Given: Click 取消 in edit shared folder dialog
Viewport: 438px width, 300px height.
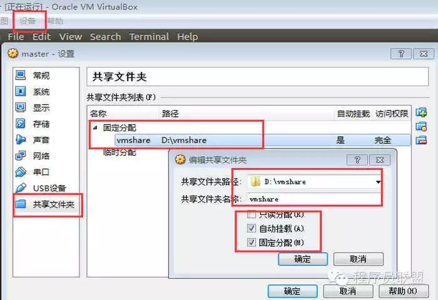Looking at the screenshot, I should [359, 259].
